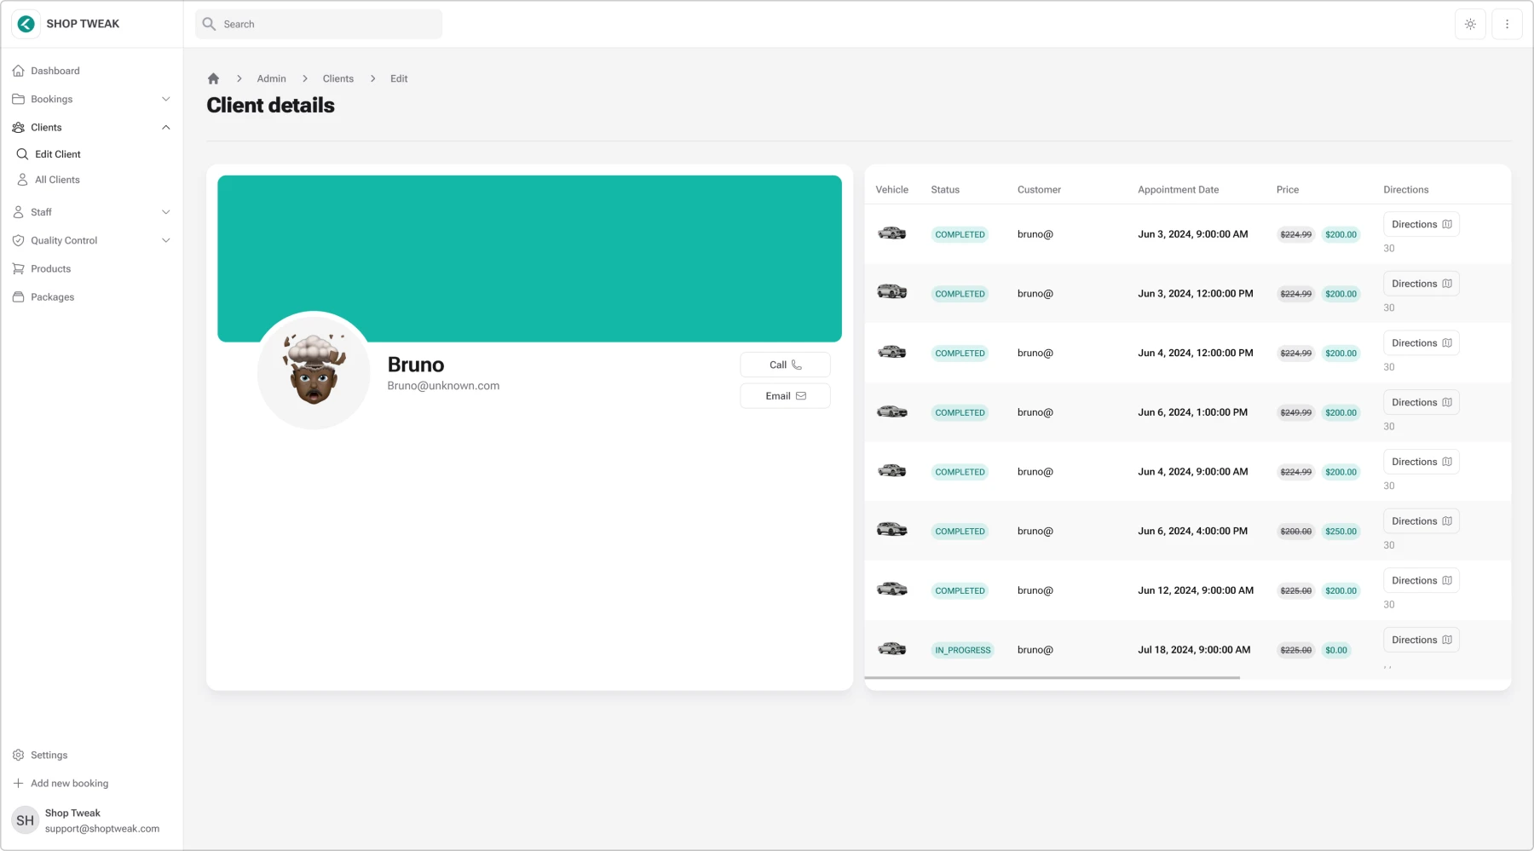
Task: Click vehicle icon for Jun 12 booking
Action: point(892,589)
